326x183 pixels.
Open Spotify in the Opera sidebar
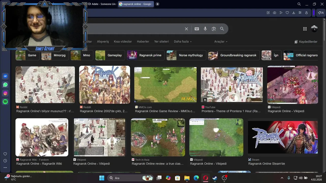(x=5, y=102)
